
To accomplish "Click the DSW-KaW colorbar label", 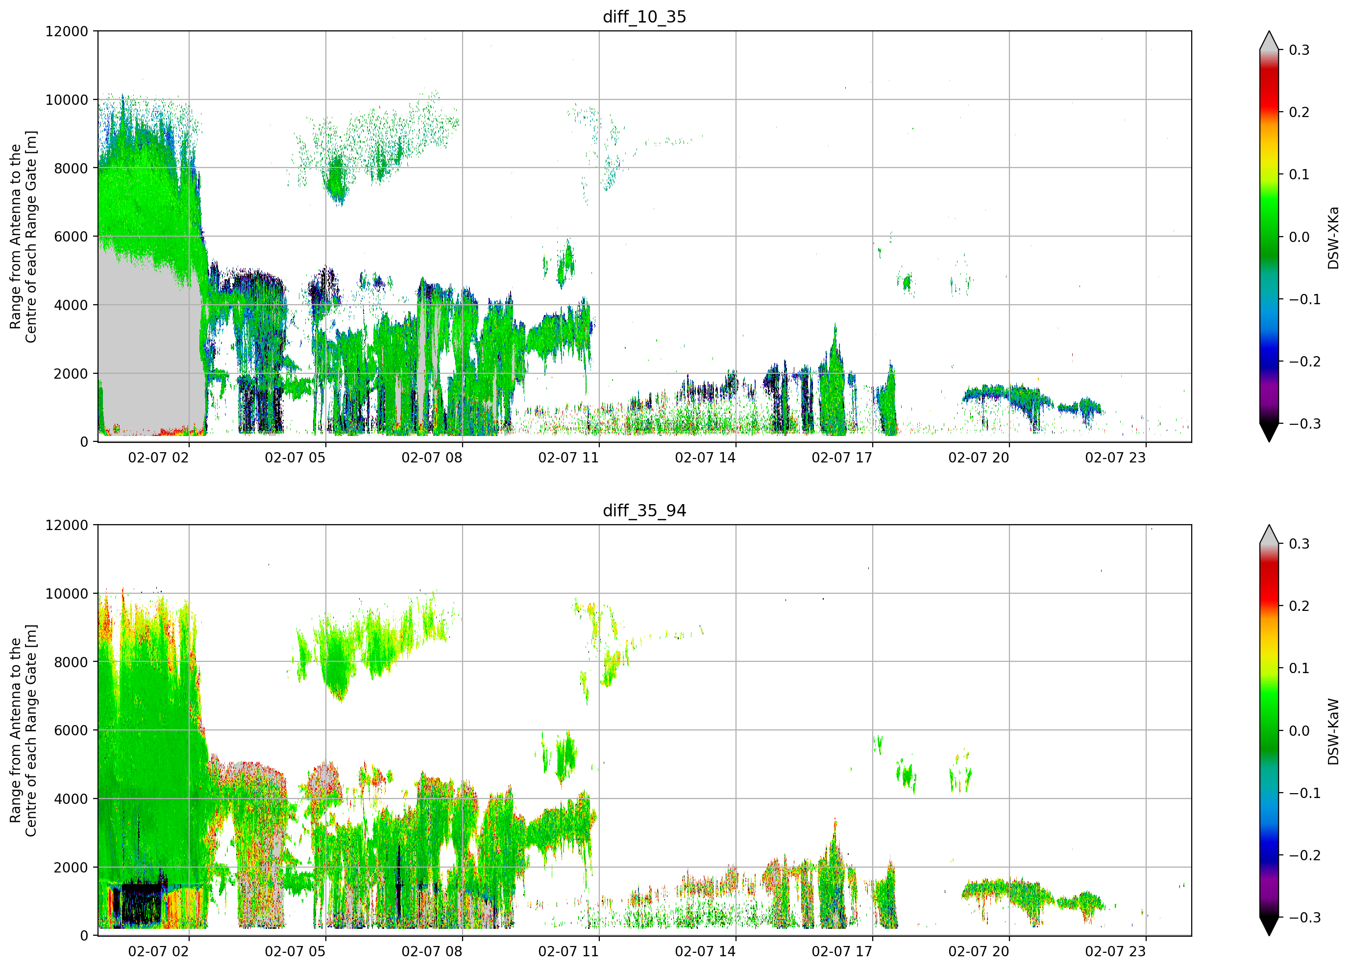I will [1333, 731].
